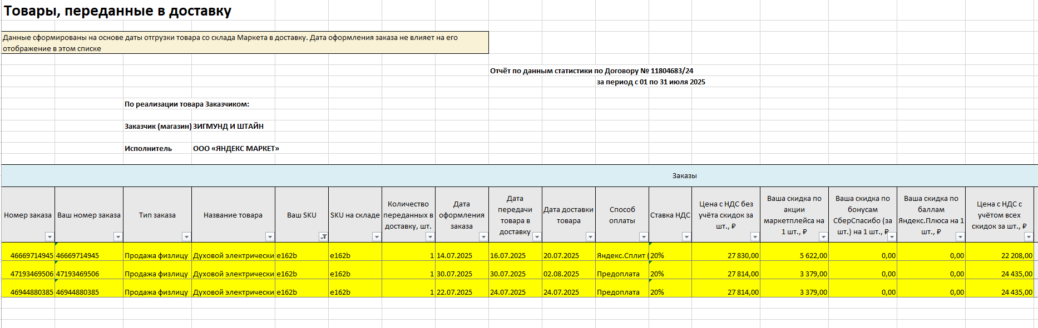The image size is (1038, 328).
Task: Select the Заказы merged header cell
Action: pyautogui.click(x=684, y=175)
